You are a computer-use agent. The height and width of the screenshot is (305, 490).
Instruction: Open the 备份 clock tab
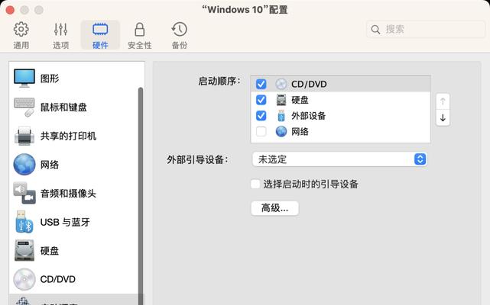[x=180, y=35]
